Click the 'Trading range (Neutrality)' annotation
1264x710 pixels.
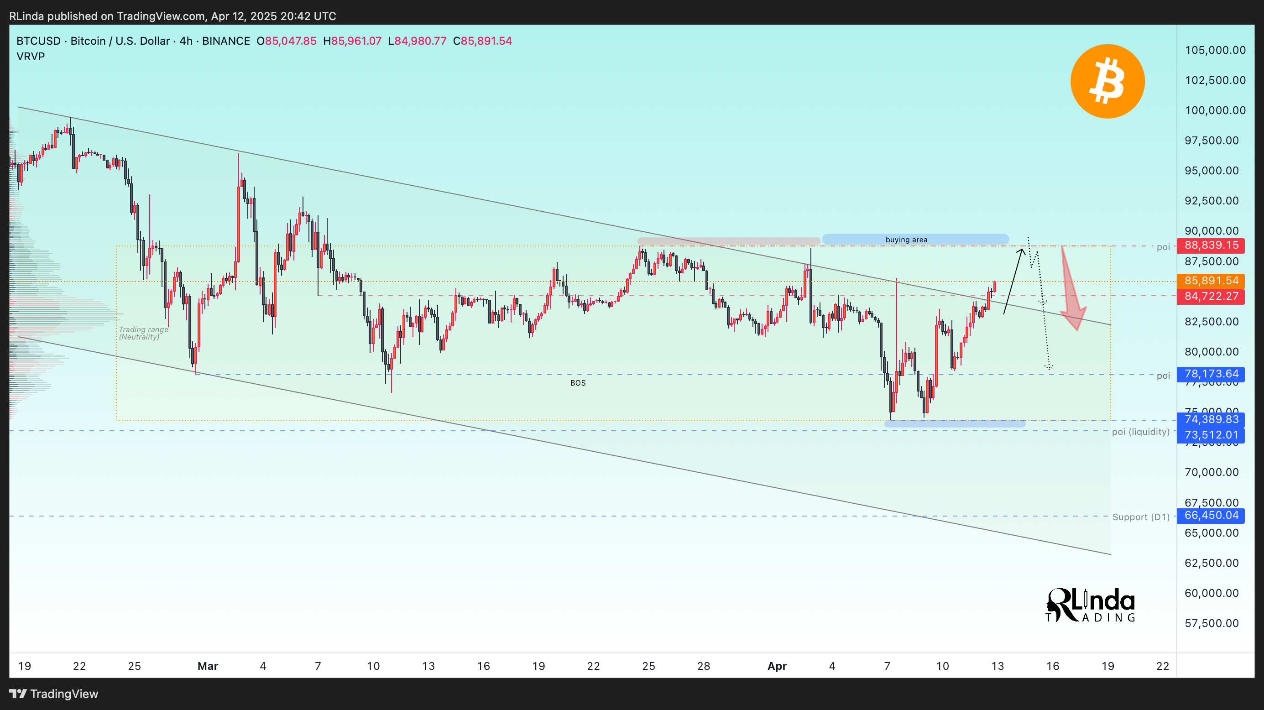[x=143, y=333]
